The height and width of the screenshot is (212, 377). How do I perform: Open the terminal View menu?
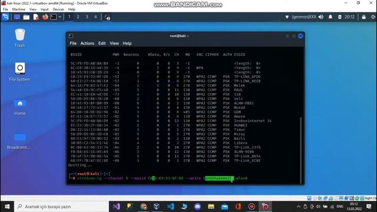click(114, 43)
